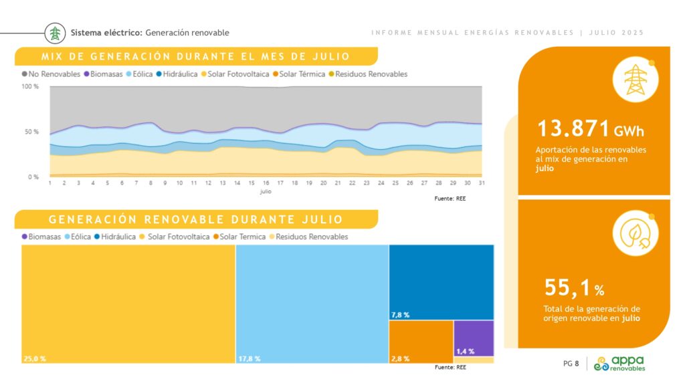
Task: Click the leaf and plug circle icon
Action: (x=635, y=233)
